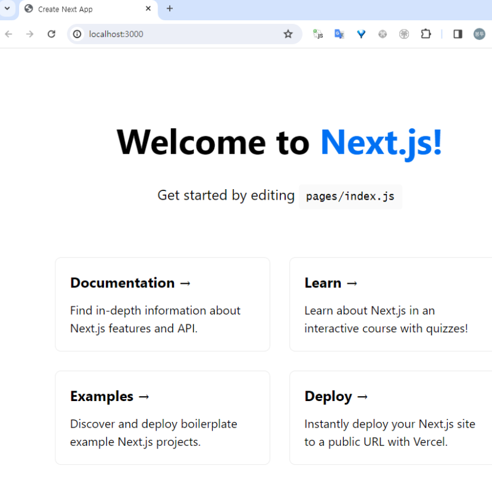This screenshot has width=492, height=484.
Task: Click the browser back arrow
Action: [9, 34]
